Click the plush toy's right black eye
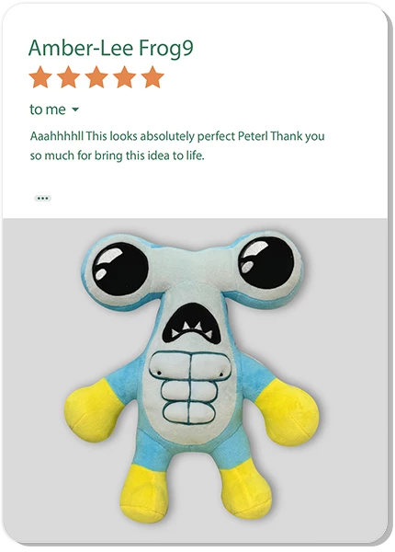This screenshot has width=395, height=552. (265, 262)
